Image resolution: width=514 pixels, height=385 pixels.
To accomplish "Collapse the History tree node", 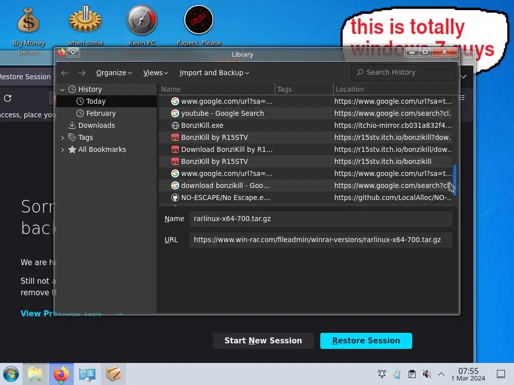I will point(62,89).
